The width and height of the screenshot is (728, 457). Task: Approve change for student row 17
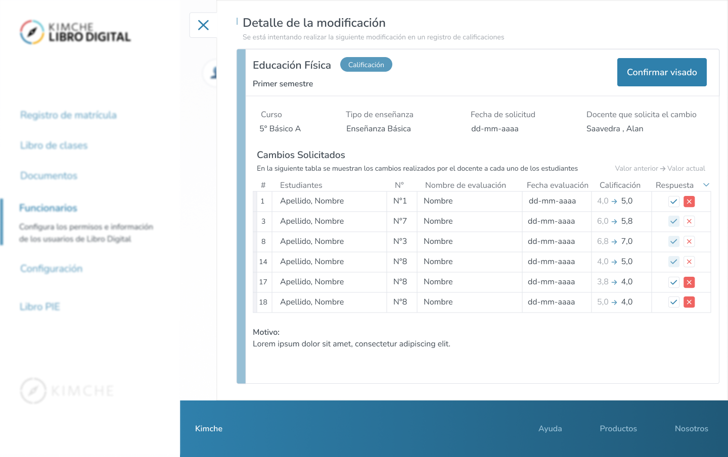pyautogui.click(x=674, y=282)
